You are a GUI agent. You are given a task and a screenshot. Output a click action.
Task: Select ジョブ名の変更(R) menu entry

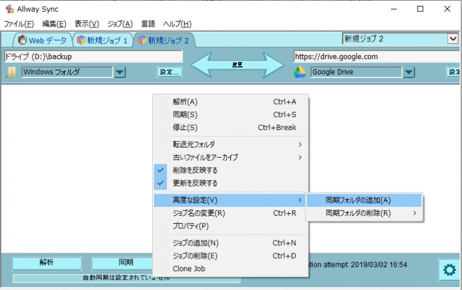(231, 213)
